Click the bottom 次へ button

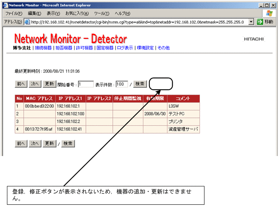[x=35, y=143]
